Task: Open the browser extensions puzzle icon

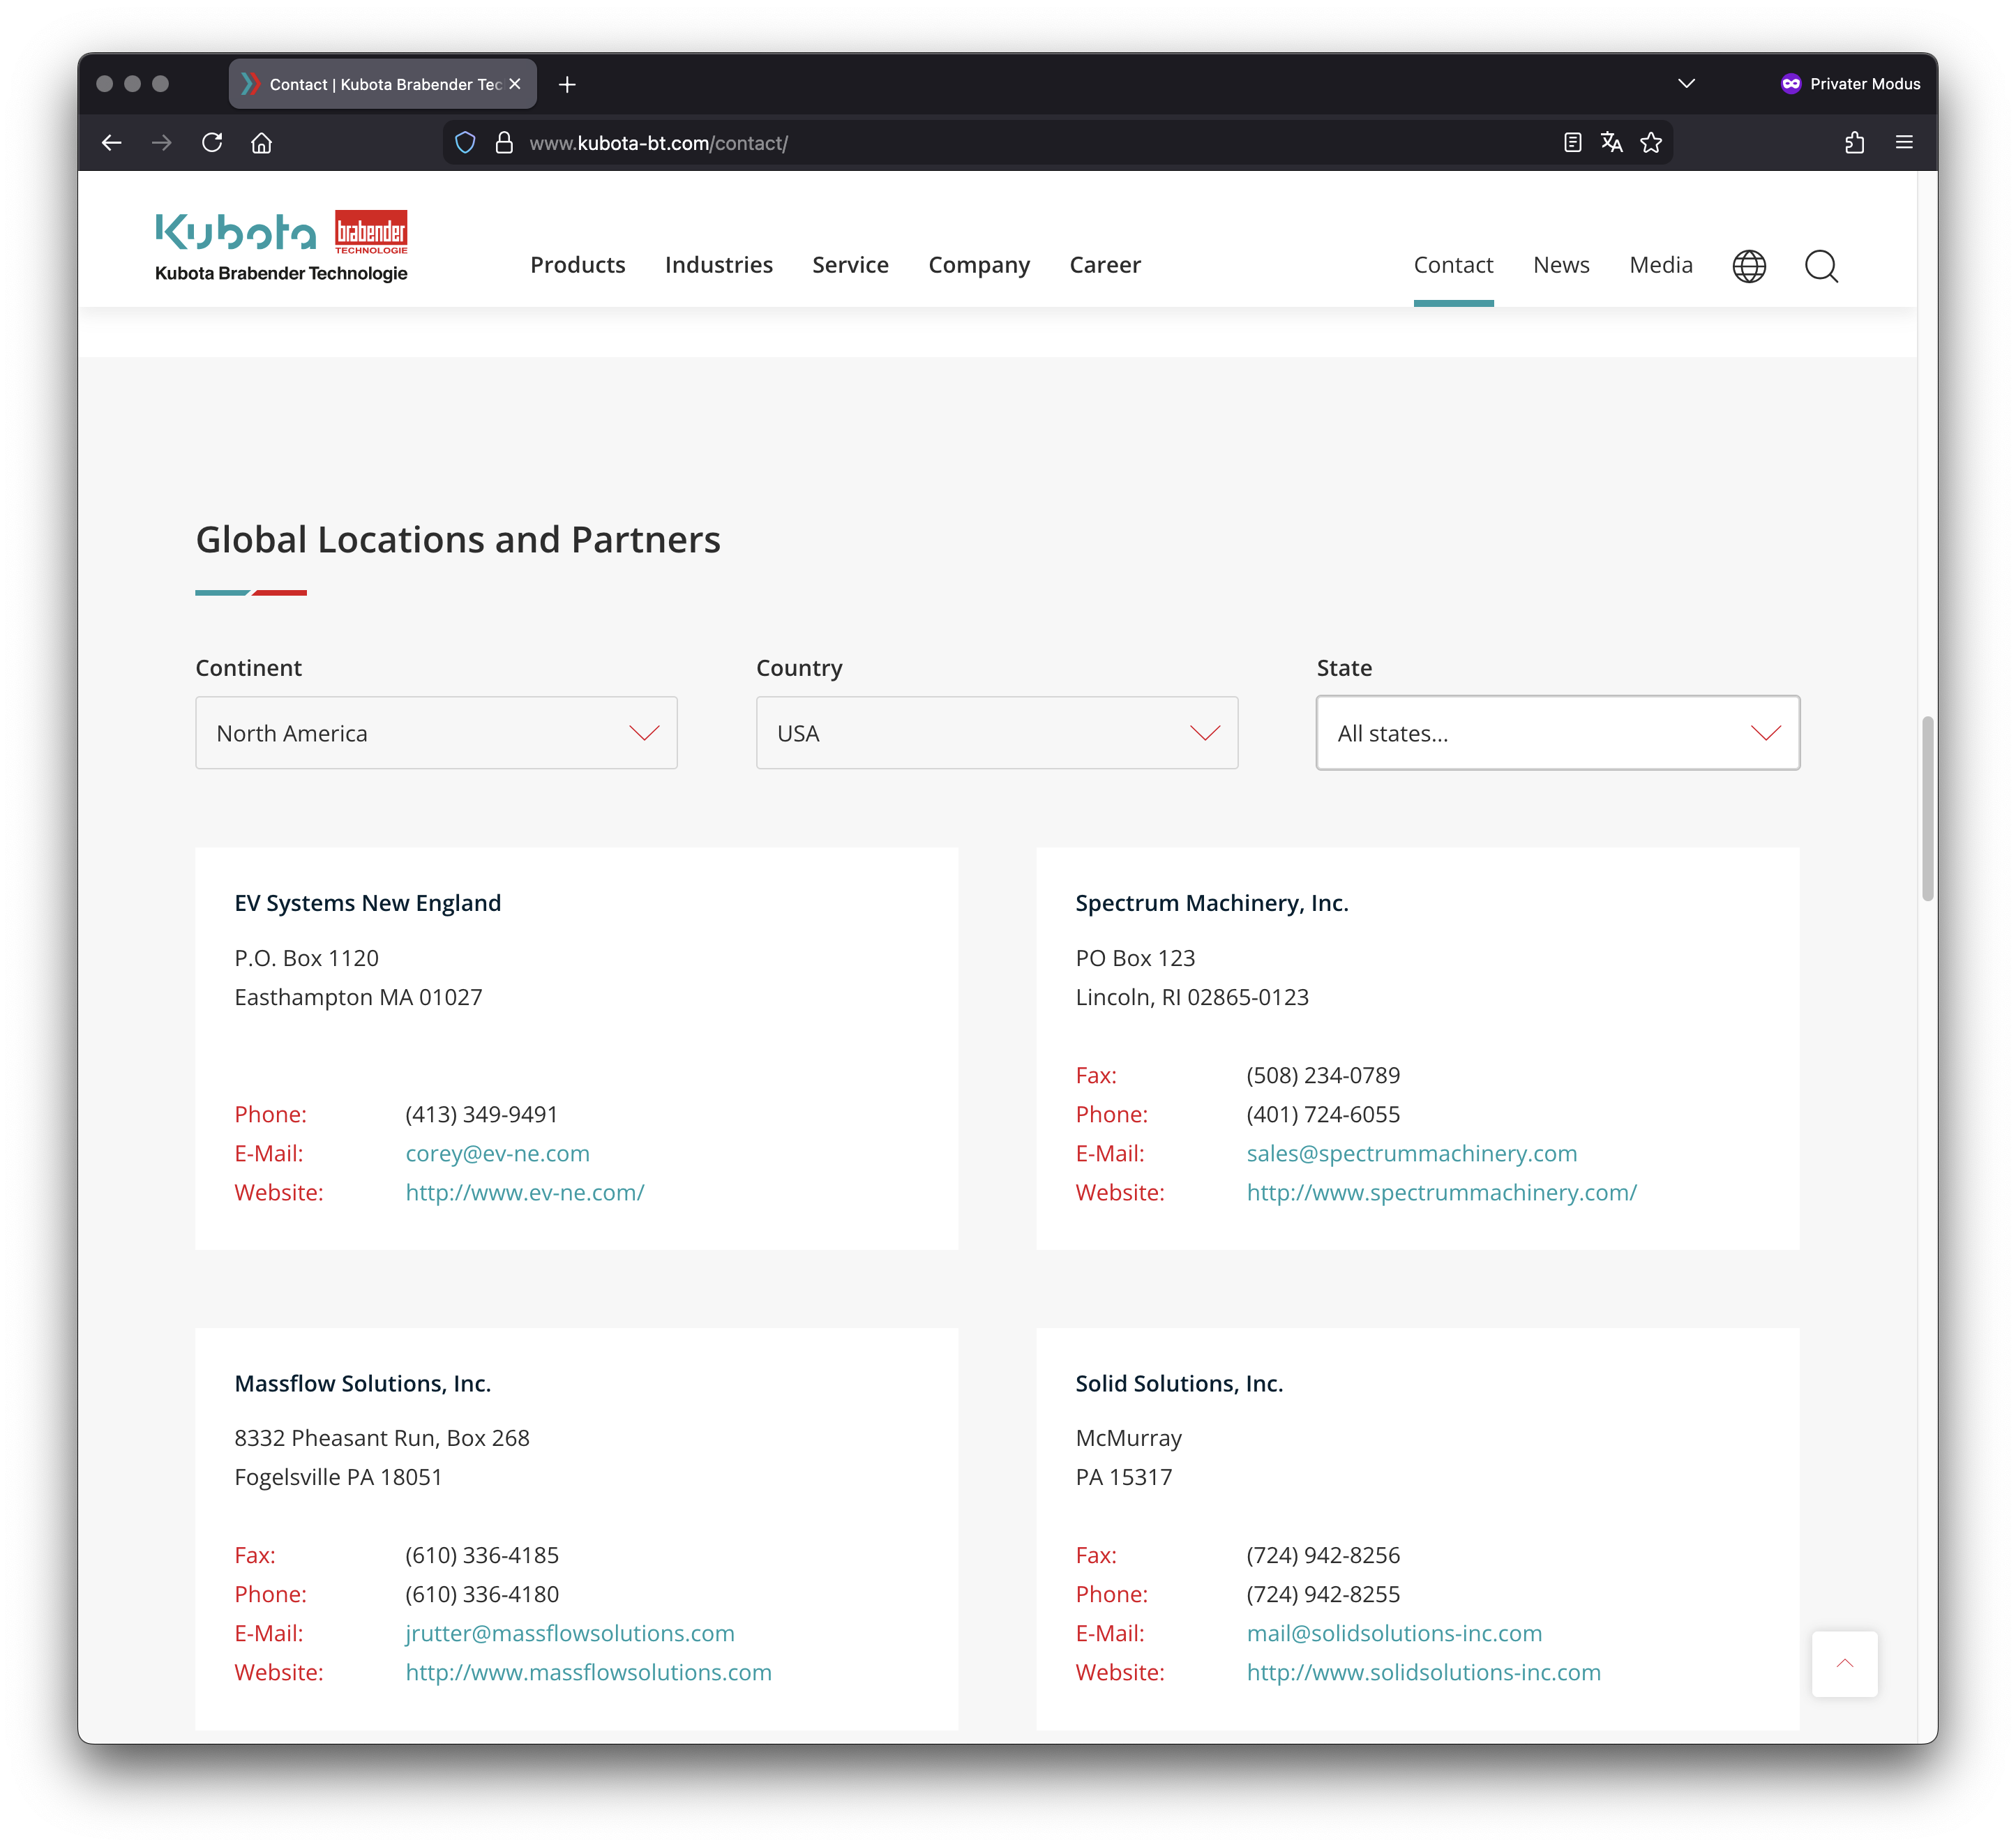Action: (1854, 143)
